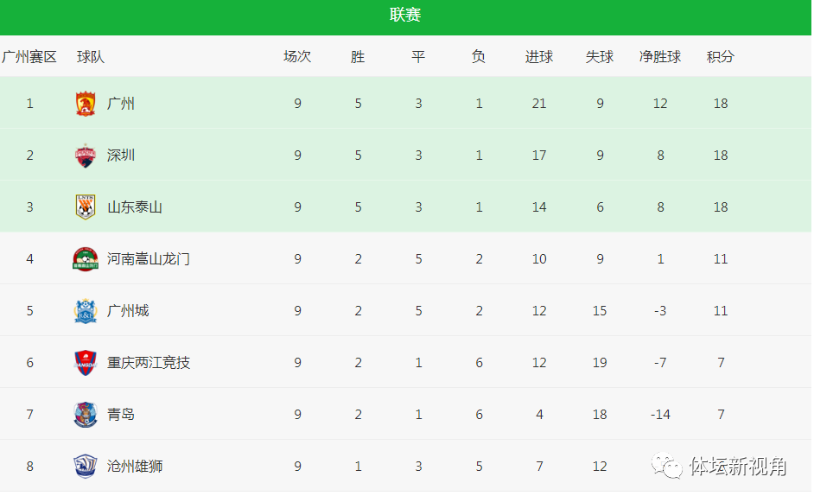Click the 体坛新视角 watermark text
The image size is (814, 502).
click(x=738, y=467)
